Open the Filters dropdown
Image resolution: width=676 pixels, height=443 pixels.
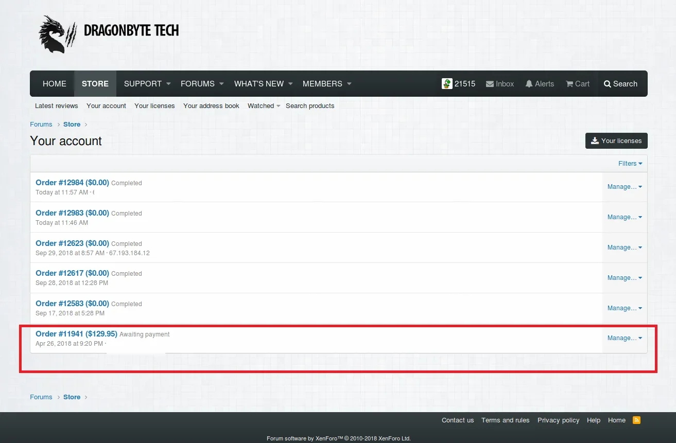(630, 164)
